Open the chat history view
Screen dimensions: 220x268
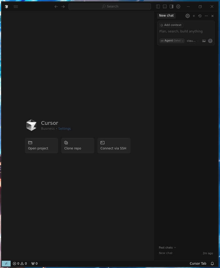[200, 16]
